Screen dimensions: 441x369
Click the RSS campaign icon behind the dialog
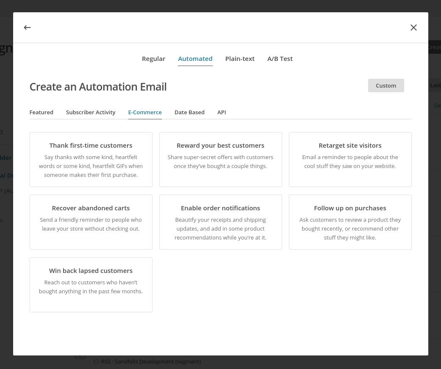(x=96, y=362)
